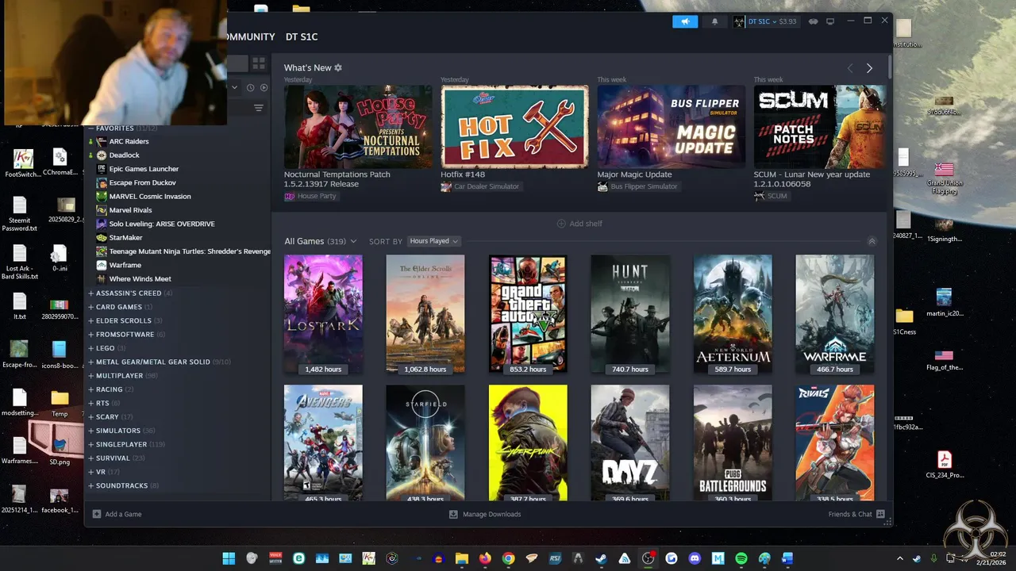Switch library to grid collections view

tap(259, 63)
